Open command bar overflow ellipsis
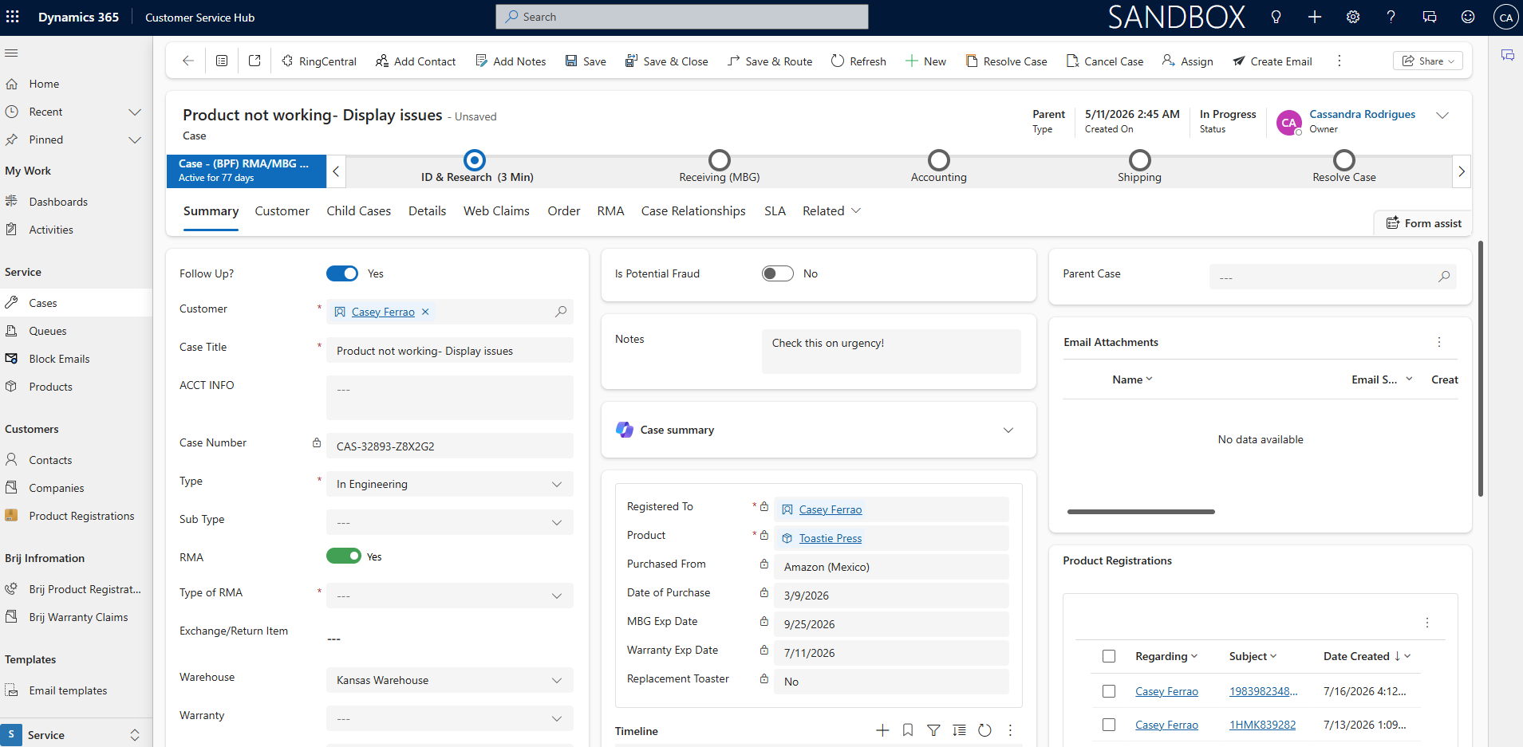This screenshot has width=1523, height=747. click(1340, 61)
